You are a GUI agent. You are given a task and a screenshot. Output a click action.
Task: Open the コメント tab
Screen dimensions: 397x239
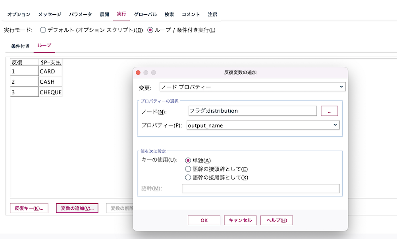(191, 14)
